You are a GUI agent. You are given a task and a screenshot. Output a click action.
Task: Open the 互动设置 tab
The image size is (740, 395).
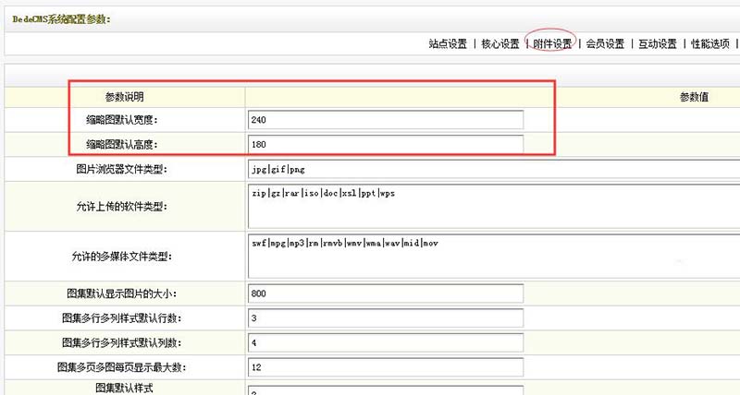tap(658, 43)
